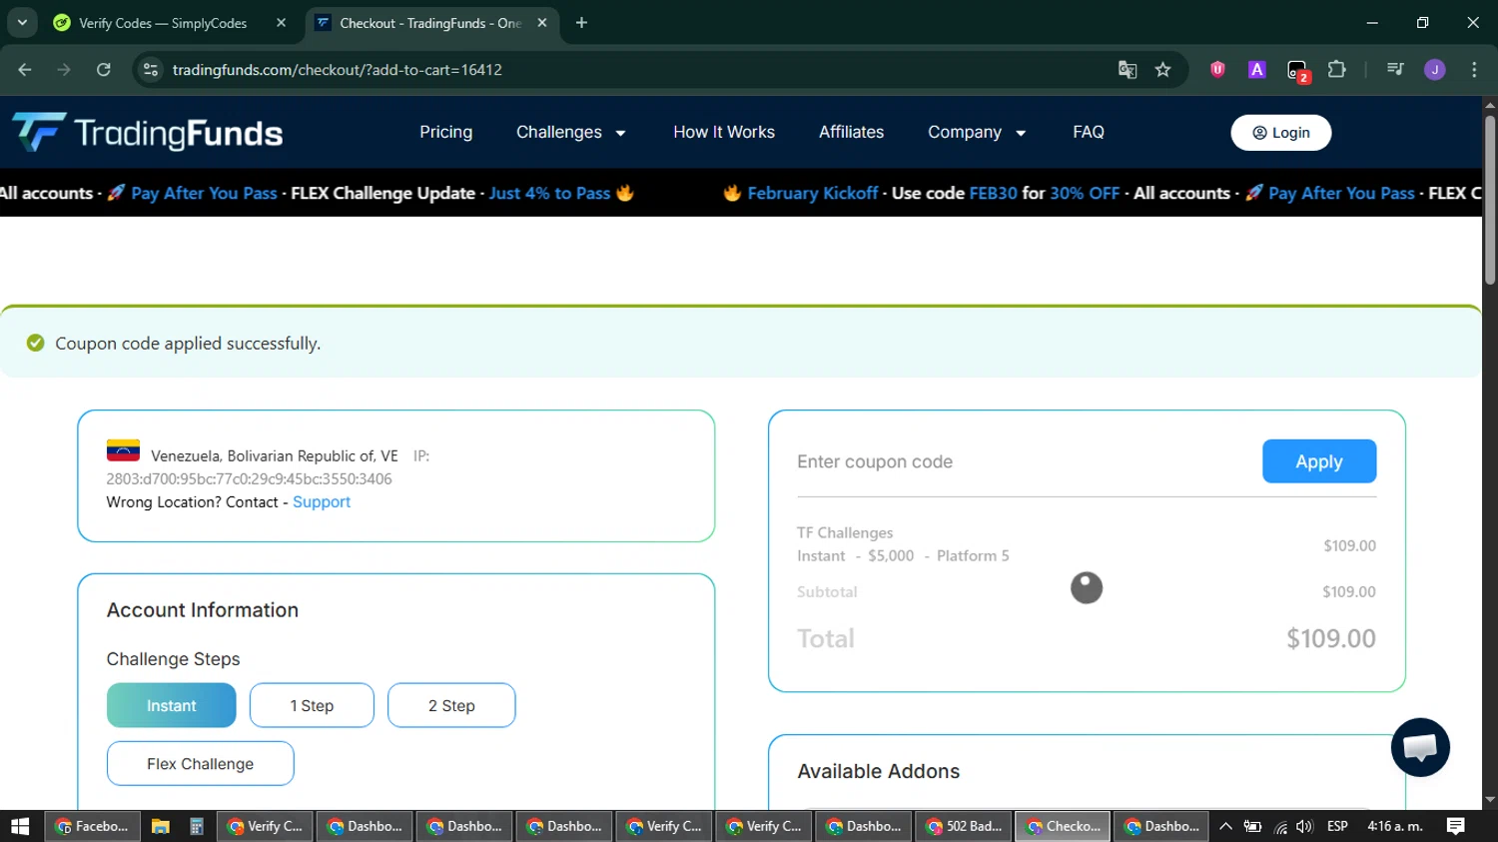Show hidden system tray icons
1498x842 pixels.
(x=1225, y=826)
